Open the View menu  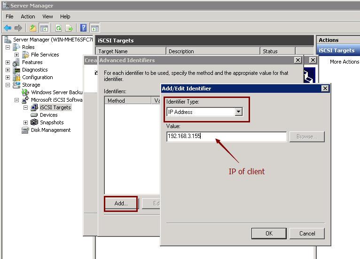(x=47, y=16)
